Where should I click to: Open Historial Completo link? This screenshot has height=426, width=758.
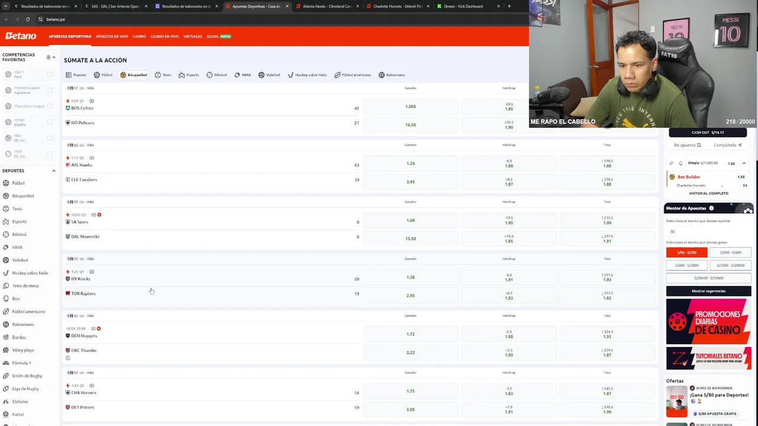pos(708,193)
